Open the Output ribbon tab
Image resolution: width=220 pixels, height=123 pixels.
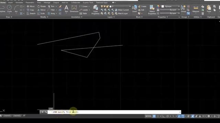tap(56, 2)
